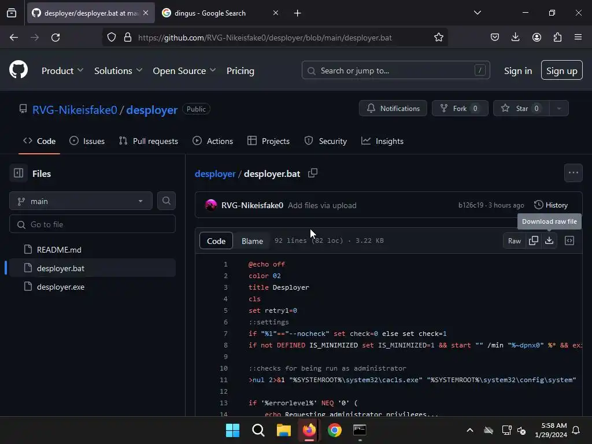The height and width of the screenshot is (444, 592).
Task: Open the Issues tab
Action: (87, 141)
